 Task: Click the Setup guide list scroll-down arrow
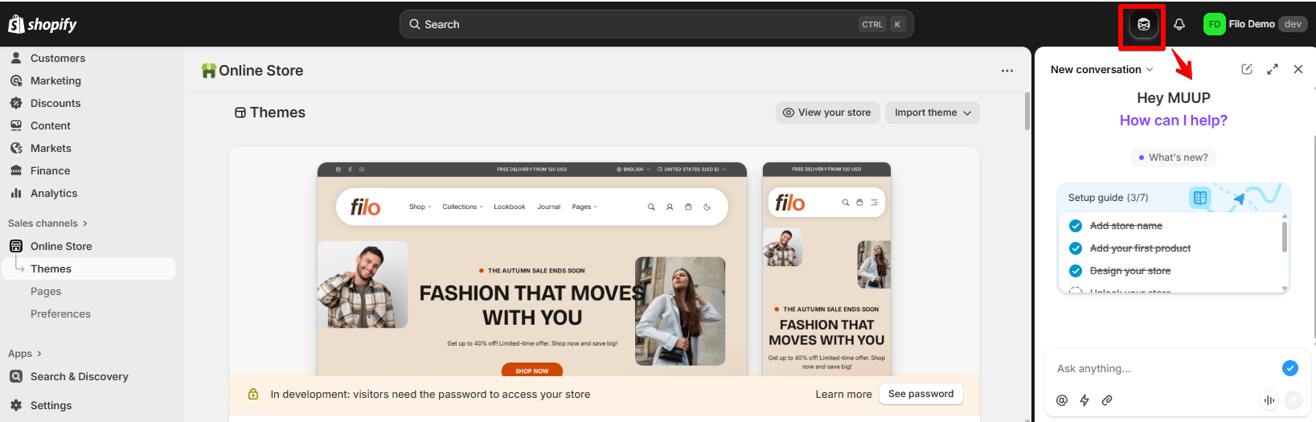(1285, 289)
